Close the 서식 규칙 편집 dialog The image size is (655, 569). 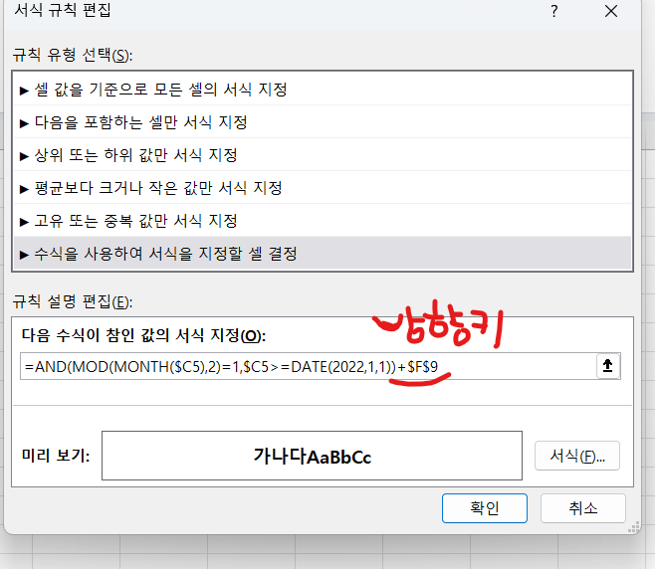tap(609, 12)
